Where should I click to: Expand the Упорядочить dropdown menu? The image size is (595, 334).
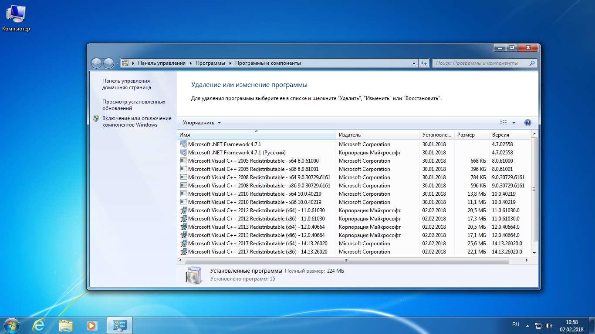coord(202,123)
